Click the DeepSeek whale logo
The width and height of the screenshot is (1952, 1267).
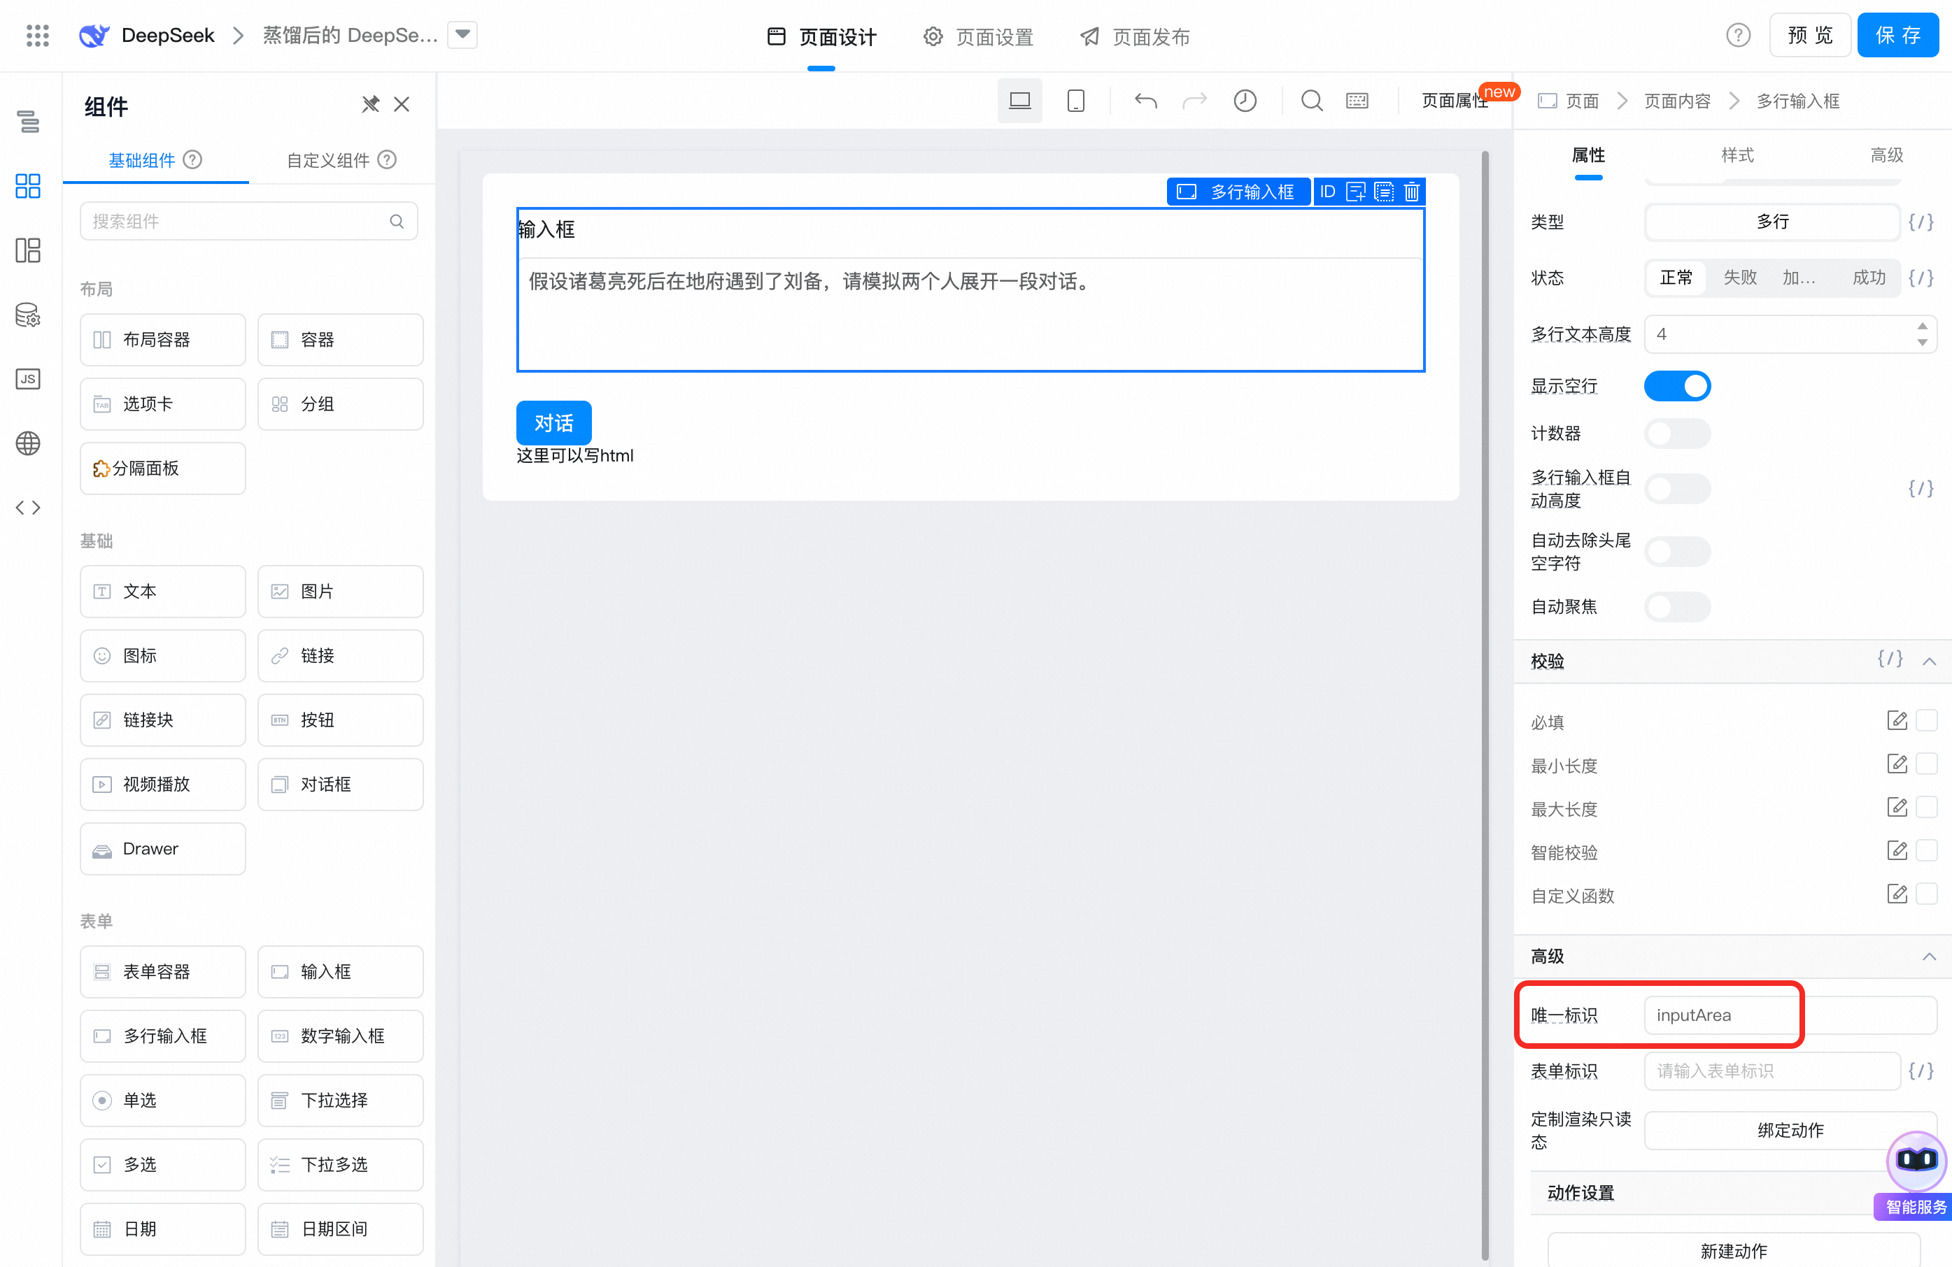click(94, 35)
